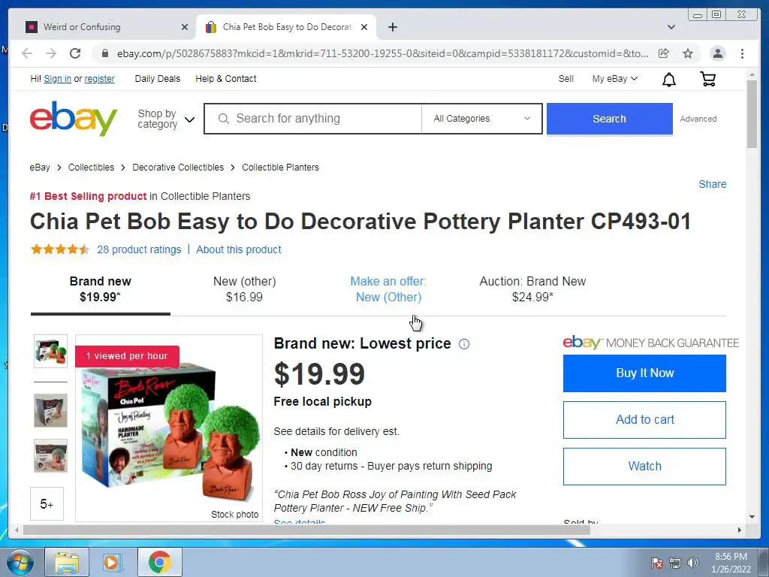Click the lowest price info icon
The width and height of the screenshot is (769, 577).
464,344
